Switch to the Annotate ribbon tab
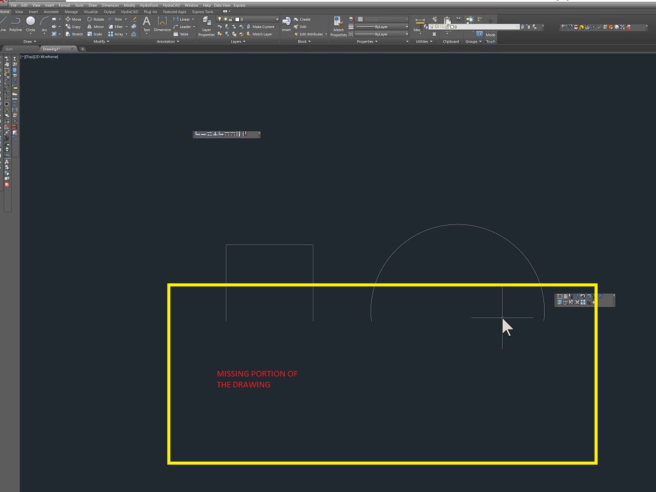The width and height of the screenshot is (656, 492). coord(51,11)
